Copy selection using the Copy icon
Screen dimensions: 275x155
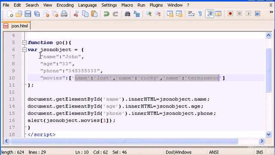pyautogui.click(x=85, y=14)
